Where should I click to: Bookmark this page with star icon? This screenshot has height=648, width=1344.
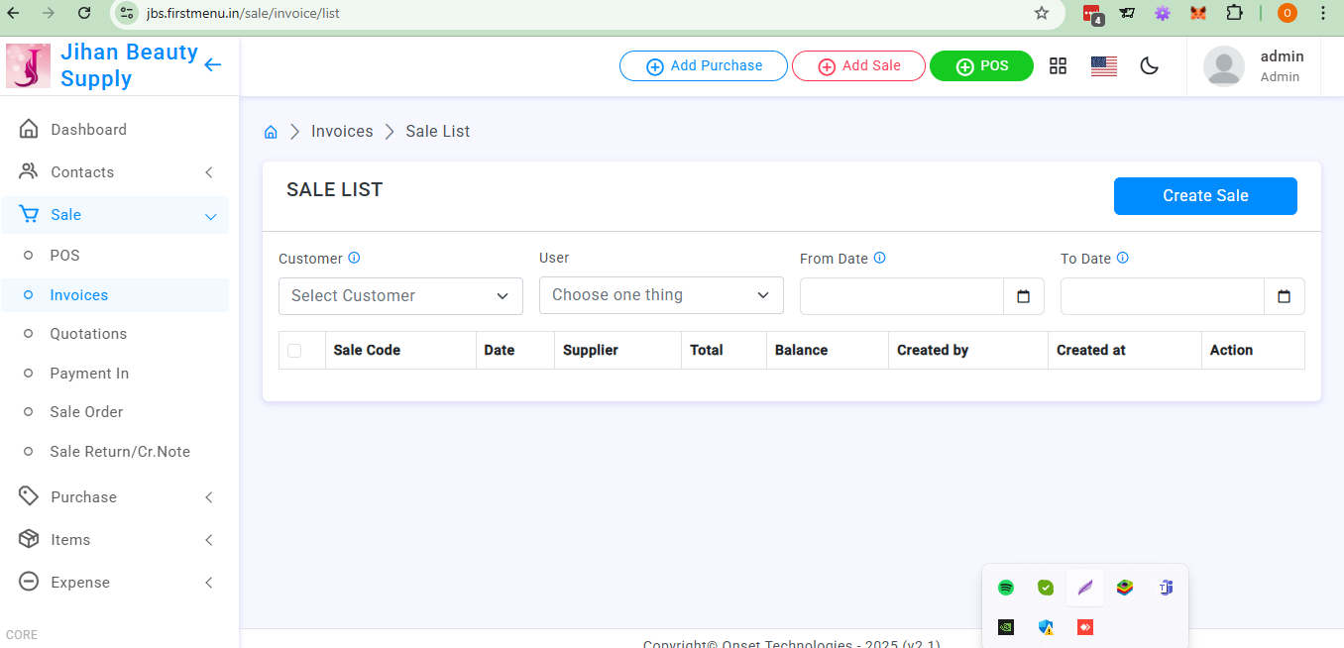(x=1041, y=13)
